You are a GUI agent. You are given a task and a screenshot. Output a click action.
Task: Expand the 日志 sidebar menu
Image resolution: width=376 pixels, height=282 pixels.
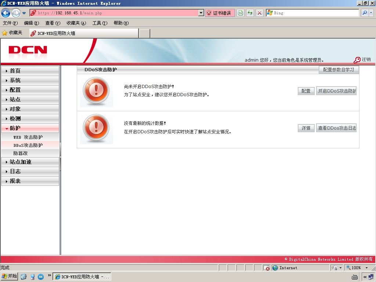pyautogui.click(x=30, y=171)
